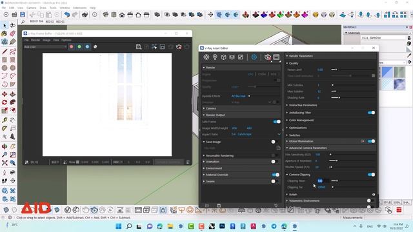Select the pink Eraser tool
The height and width of the screenshot is (232, 413).
tap(12, 34)
